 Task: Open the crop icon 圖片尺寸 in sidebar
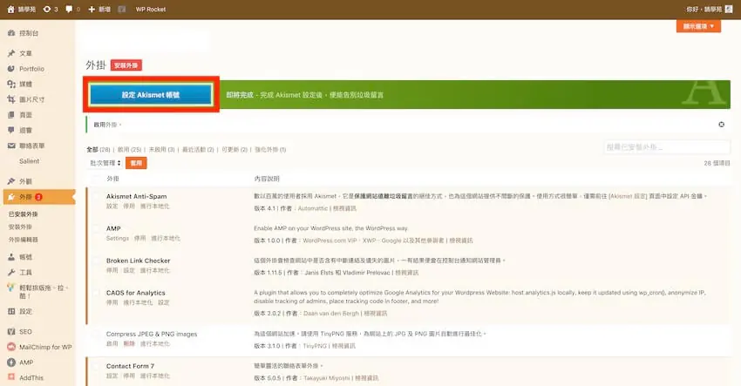(x=11, y=99)
